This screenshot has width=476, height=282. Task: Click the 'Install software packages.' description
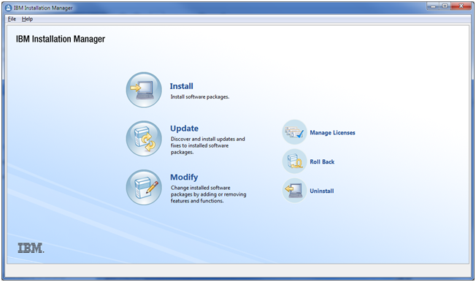click(x=200, y=97)
